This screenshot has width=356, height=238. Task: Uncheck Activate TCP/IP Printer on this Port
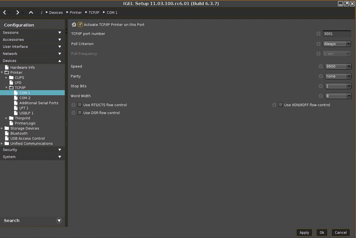[x=80, y=25]
